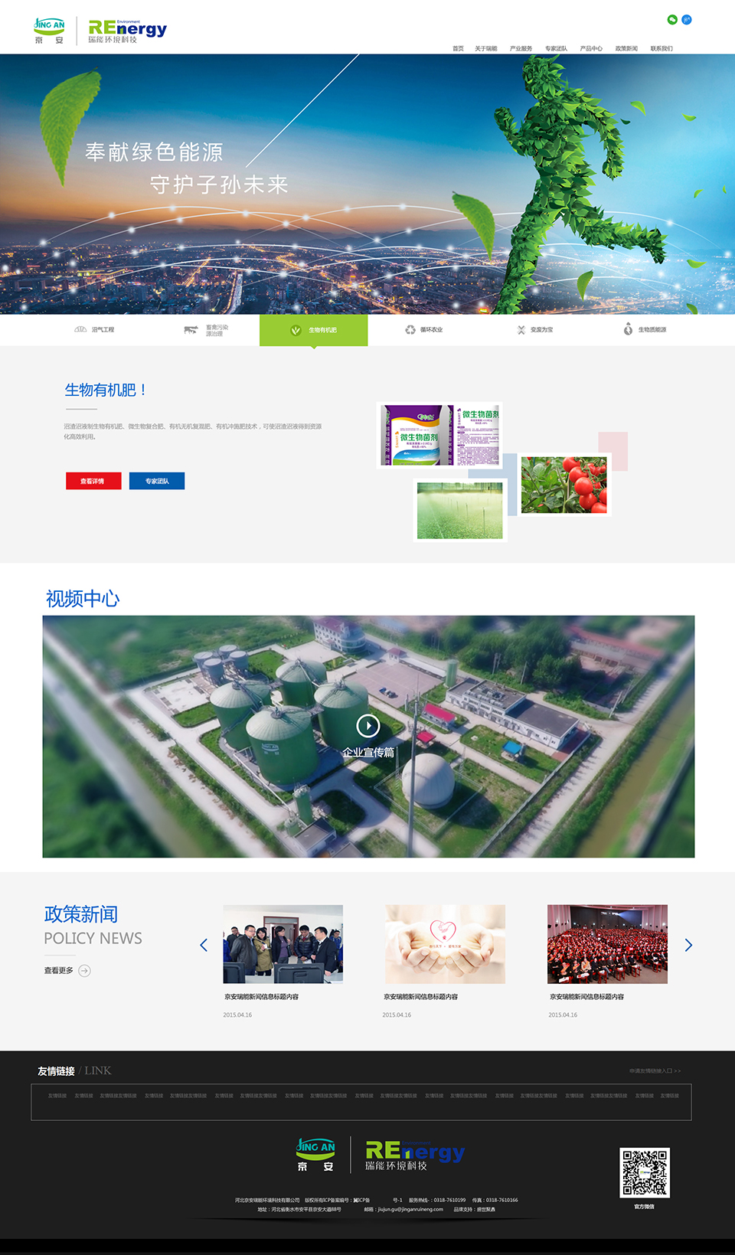Screen dimensions: 735x1255
Task: Click the Jing An REnergy header logo
Action: click(x=100, y=31)
